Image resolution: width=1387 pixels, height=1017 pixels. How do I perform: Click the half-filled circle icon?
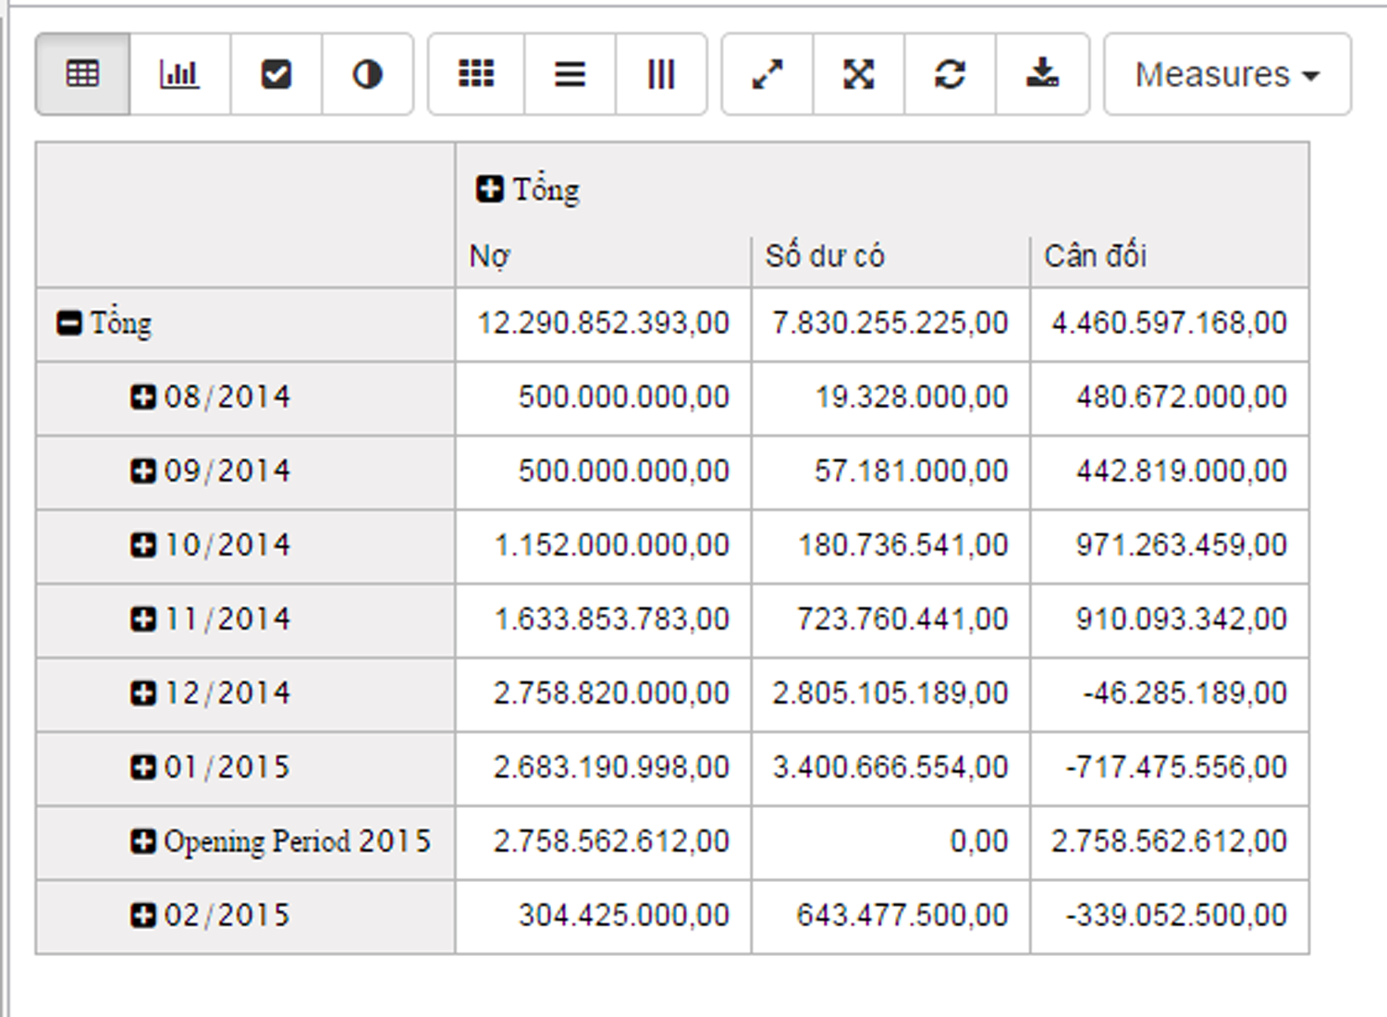(367, 74)
